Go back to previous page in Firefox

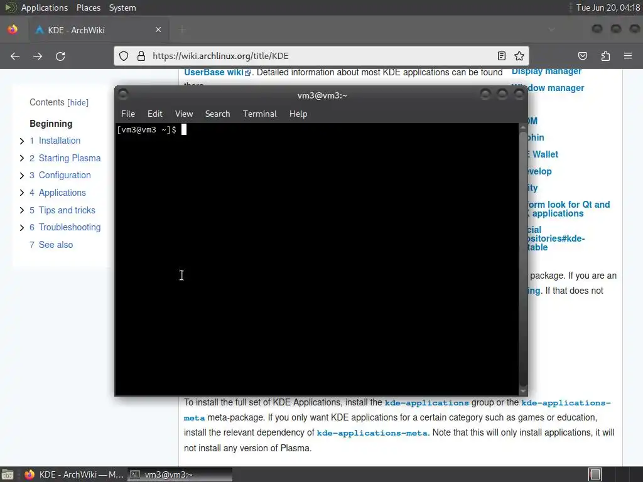pos(15,56)
